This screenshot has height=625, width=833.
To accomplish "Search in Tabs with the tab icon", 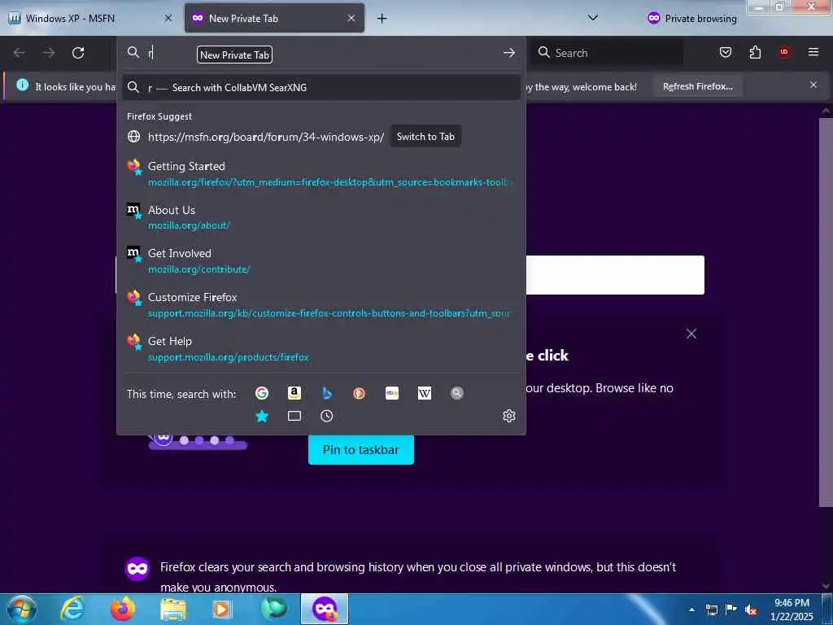I will (294, 416).
